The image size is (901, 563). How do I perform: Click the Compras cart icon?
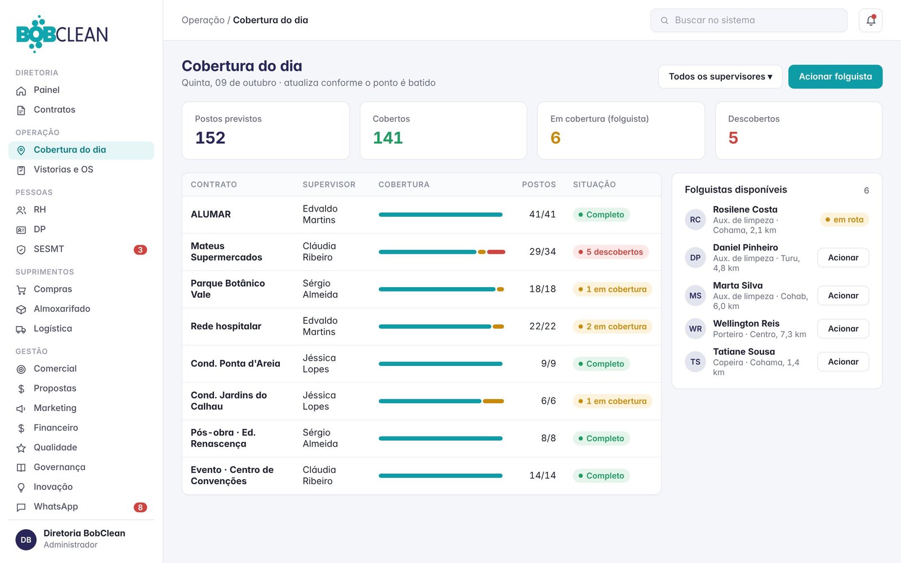click(21, 289)
